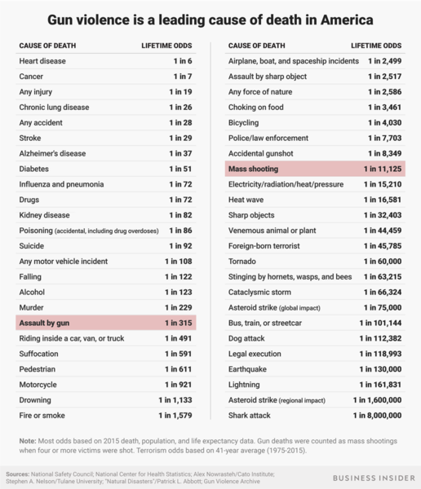Click the Stinging by hornets, wasps, bees row
421x489 pixels.
pyautogui.click(x=315, y=276)
